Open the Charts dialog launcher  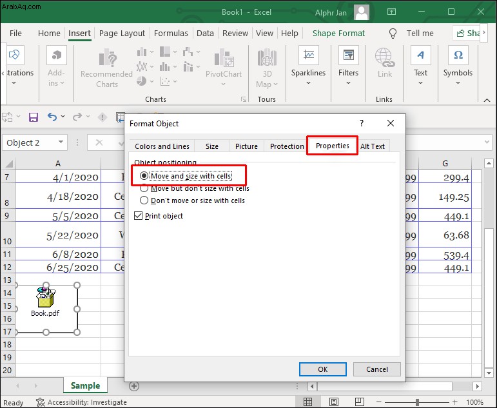pos(244,99)
